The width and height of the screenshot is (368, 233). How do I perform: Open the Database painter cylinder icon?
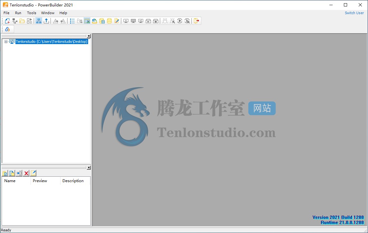pos(109,21)
